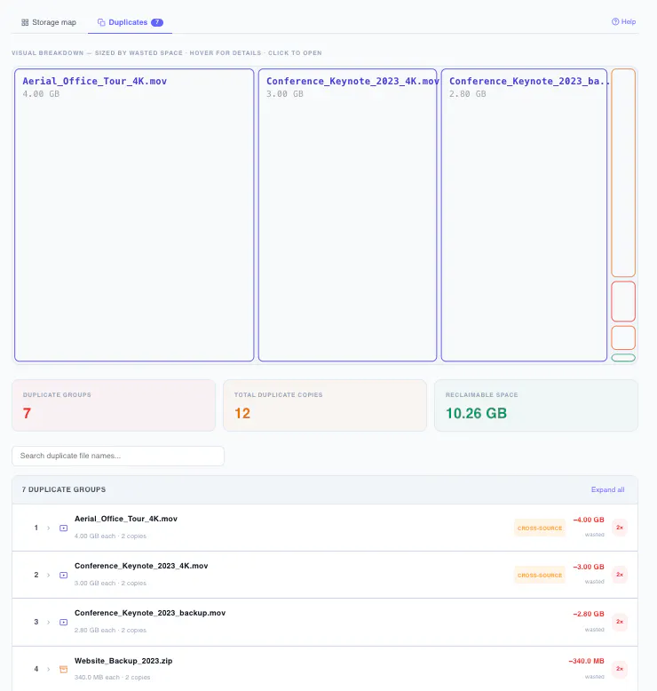Click the '7 DUPLICATE GROUPS' list header

[64, 489]
